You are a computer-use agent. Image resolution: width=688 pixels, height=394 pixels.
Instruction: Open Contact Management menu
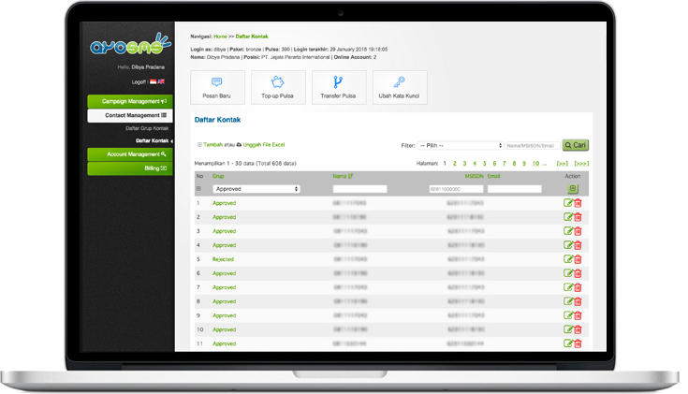pos(132,117)
